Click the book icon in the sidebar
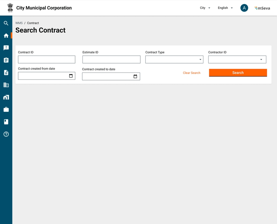The height and width of the screenshot is (224, 277). coord(6,122)
